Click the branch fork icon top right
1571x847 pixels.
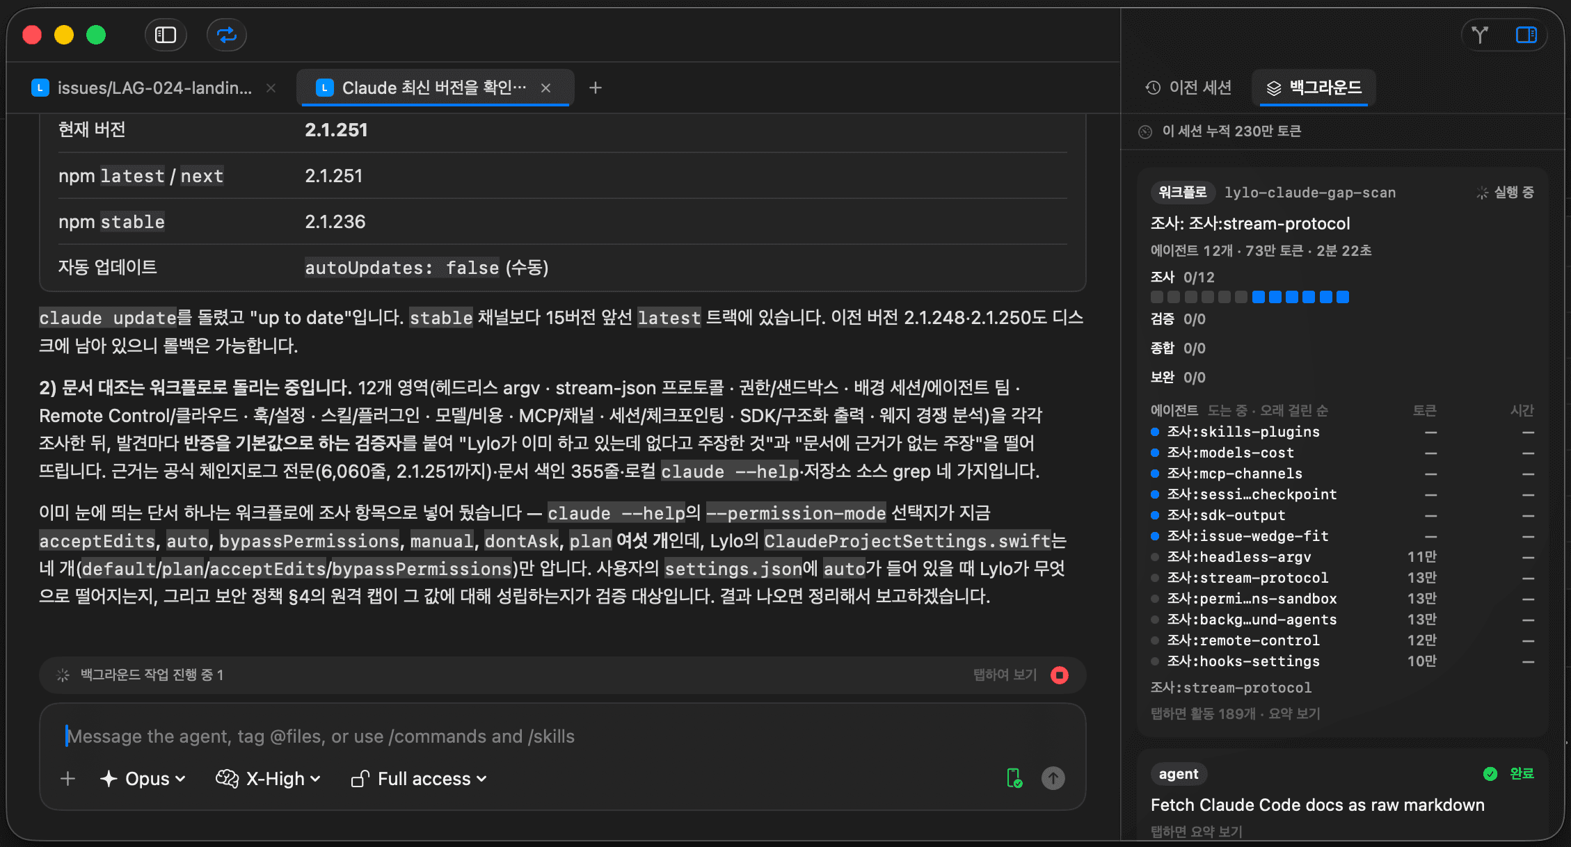tap(1480, 35)
